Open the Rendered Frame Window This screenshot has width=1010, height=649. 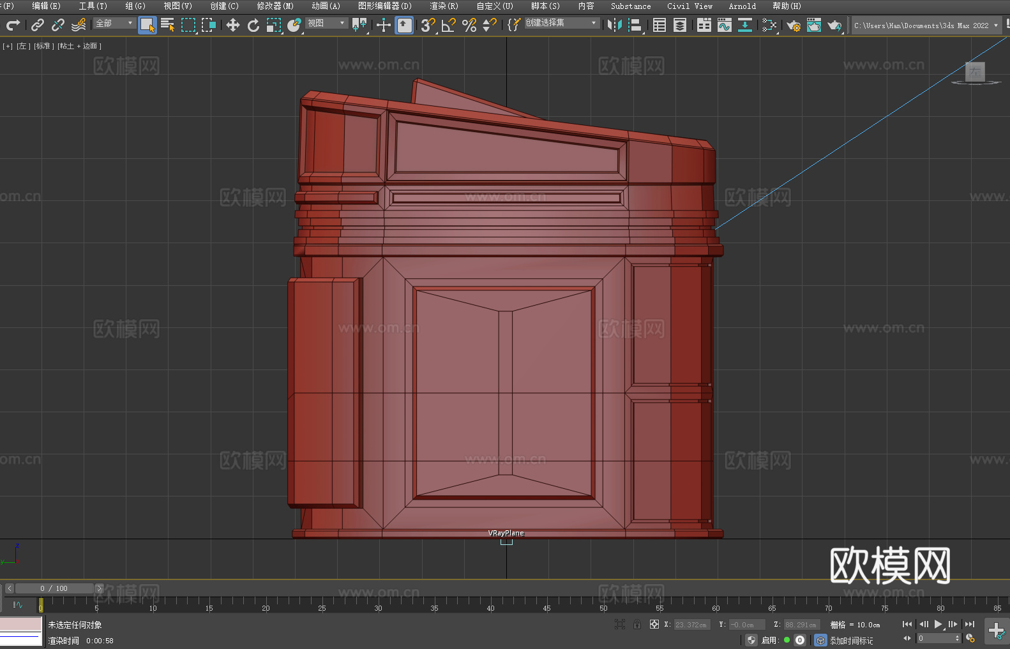[814, 25]
